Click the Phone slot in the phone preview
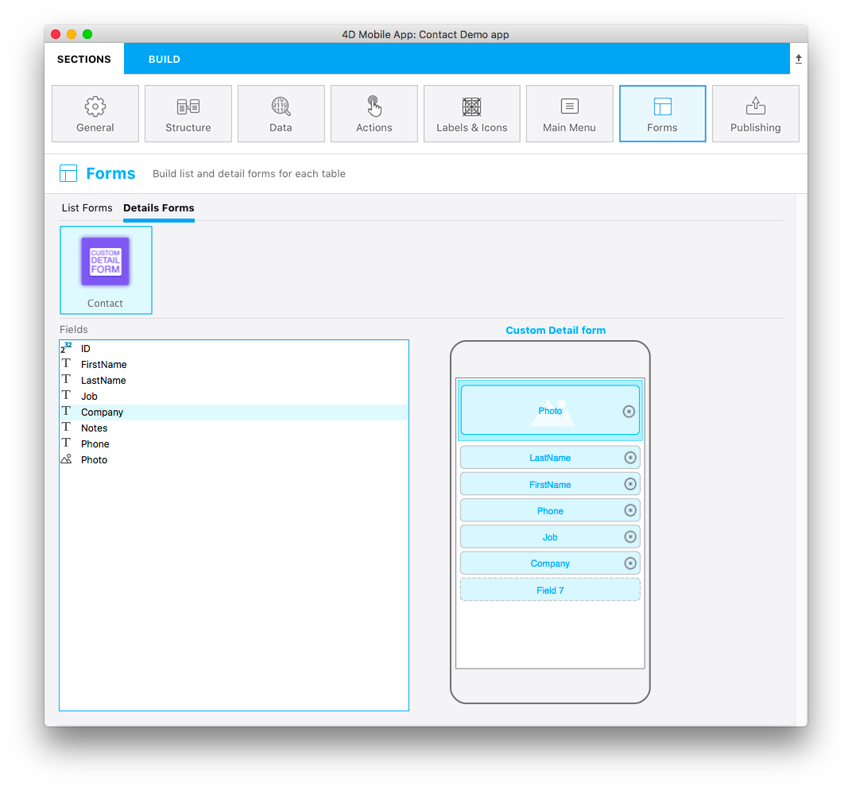Viewport: 852px width, 790px height. (x=550, y=510)
